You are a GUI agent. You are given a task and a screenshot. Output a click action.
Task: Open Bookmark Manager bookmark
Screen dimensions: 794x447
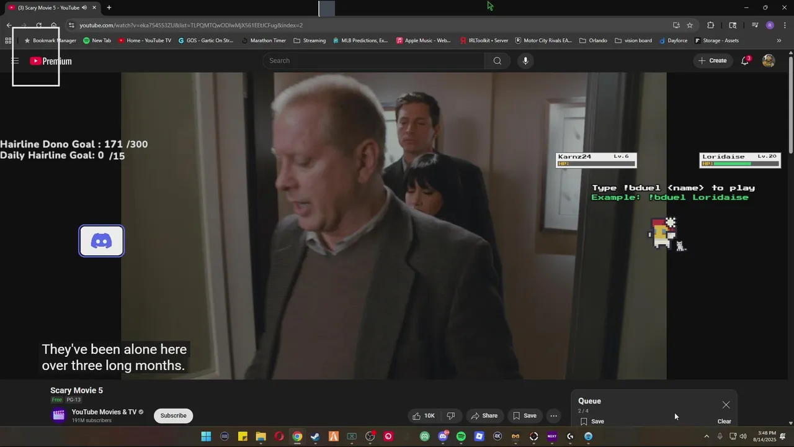coord(50,41)
